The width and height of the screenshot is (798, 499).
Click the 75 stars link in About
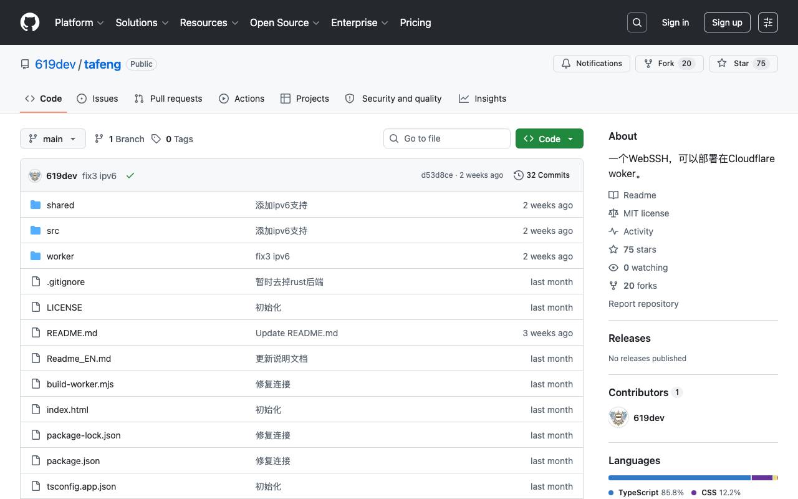pos(632,249)
